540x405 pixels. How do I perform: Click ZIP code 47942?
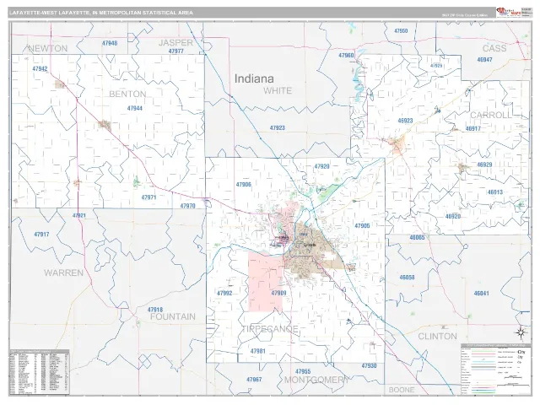point(40,69)
